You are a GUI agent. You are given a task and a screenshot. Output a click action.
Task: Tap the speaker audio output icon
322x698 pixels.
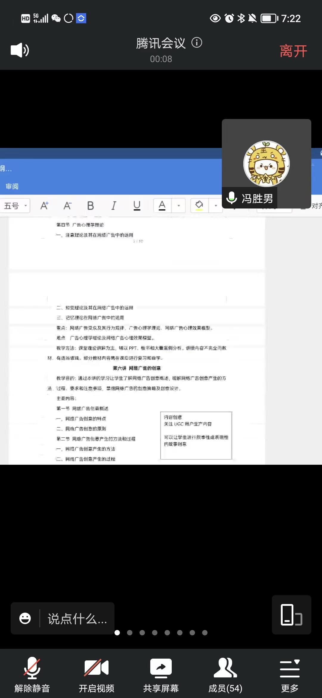[20, 50]
